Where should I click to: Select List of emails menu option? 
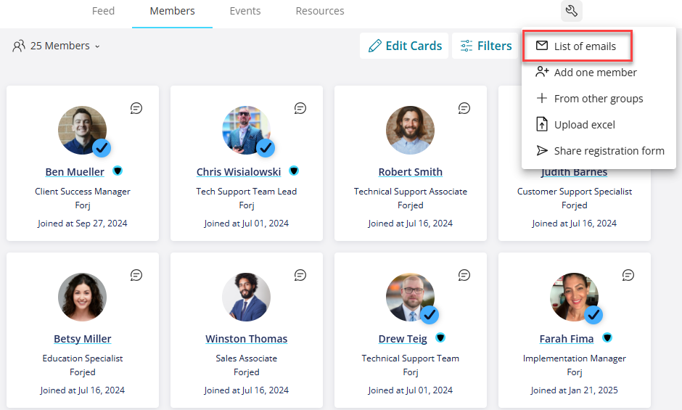578,46
